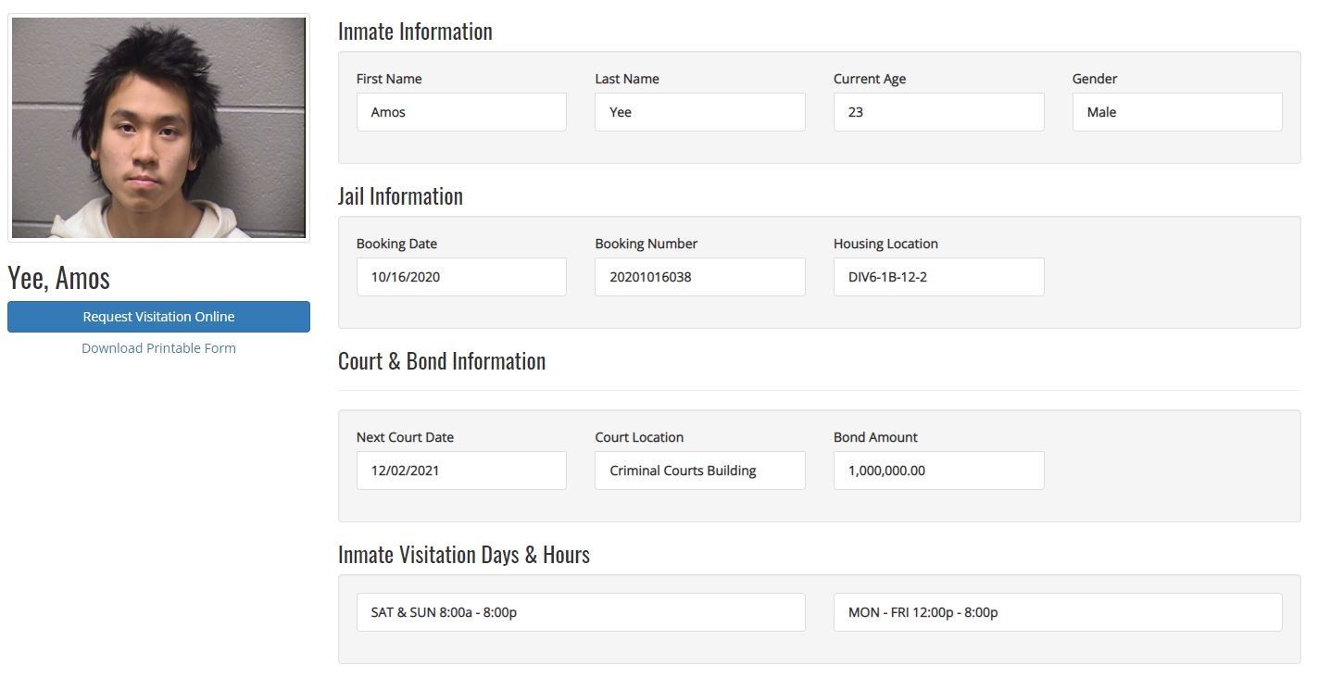Click the inmate name heading below the photo
Screen dimensions: 1318x678
pyautogui.click(x=59, y=278)
